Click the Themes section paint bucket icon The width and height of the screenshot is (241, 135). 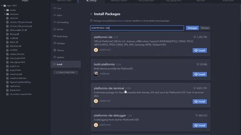pyautogui.click(x=55, y=50)
